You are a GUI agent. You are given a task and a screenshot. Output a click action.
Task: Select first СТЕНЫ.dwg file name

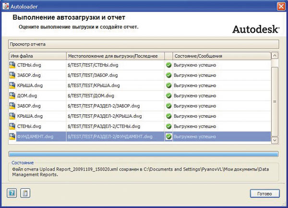point(29,65)
